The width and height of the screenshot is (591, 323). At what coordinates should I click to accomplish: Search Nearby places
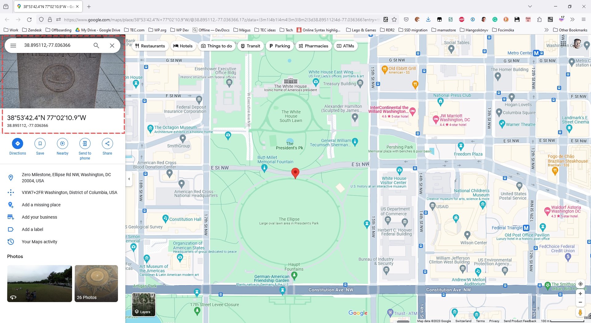(x=63, y=146)
